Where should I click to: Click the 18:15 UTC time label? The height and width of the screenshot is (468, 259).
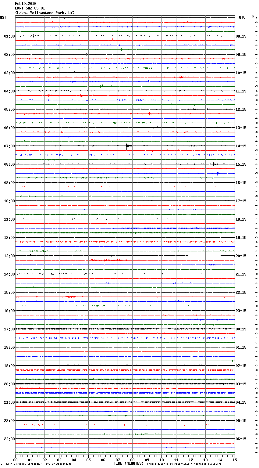click(x=241, y=219)
